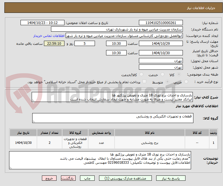This screenshot has height=186, width=223.
Task: Click the price validity date 1404/10/30 field
Action: (x=161, y=53)
